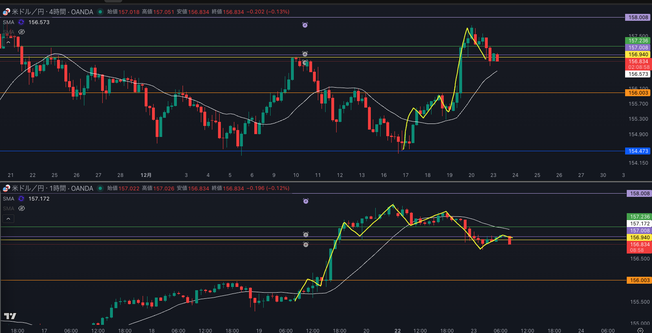Screen dimensions: 652x333
Task: Click the alarm icon atop the 1-hour chart
Action: click(306, 201)
